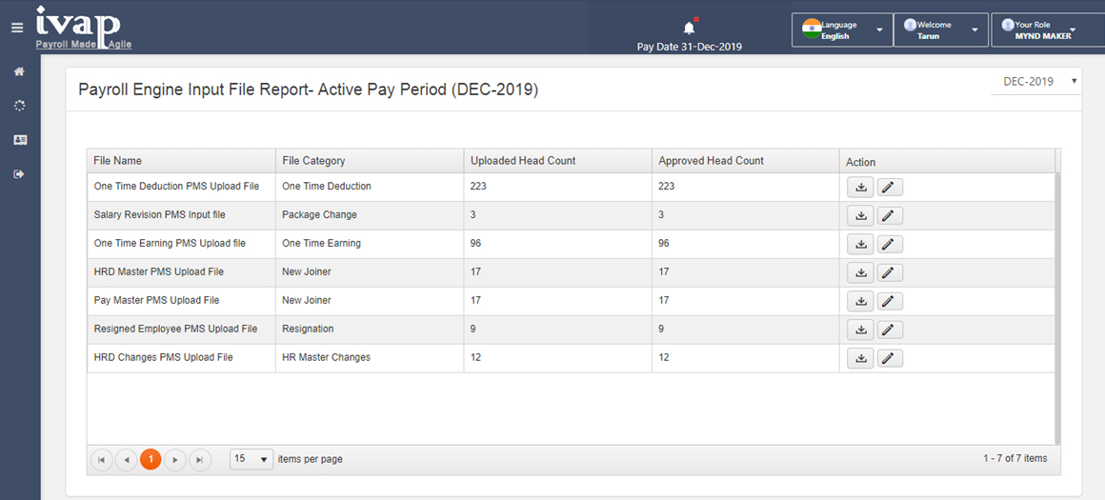Click the home icon in sidebar

click(x=20, y=71)
